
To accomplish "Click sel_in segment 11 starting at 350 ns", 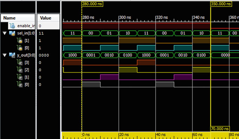I will (x=220, y=33).
